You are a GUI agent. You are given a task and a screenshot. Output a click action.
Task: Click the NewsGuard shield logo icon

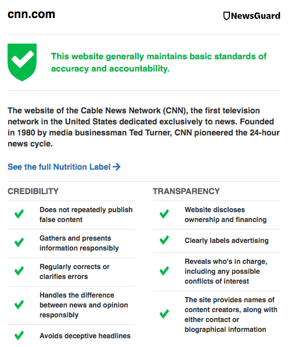(x=226, y=16)
